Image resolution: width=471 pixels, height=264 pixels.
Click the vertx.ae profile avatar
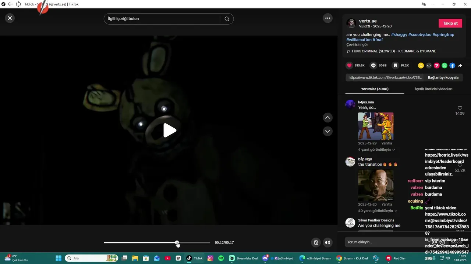click(351, 23)
